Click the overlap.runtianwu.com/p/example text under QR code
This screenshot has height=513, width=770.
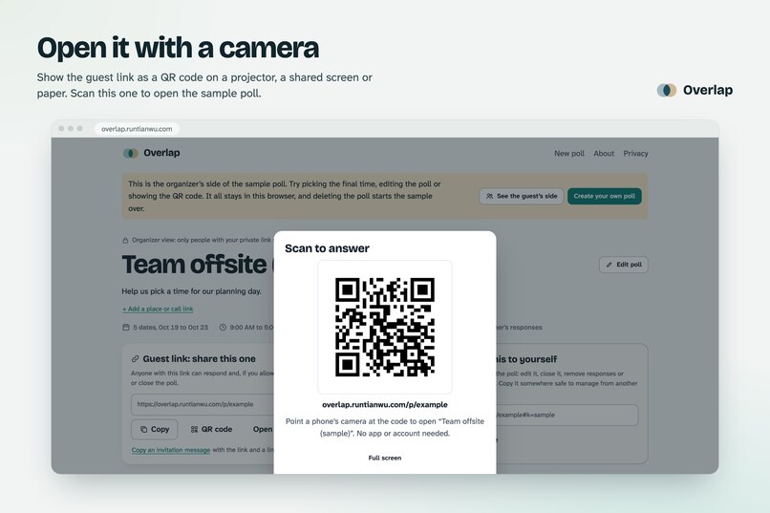pyautogui.click(x=384, y=404)
